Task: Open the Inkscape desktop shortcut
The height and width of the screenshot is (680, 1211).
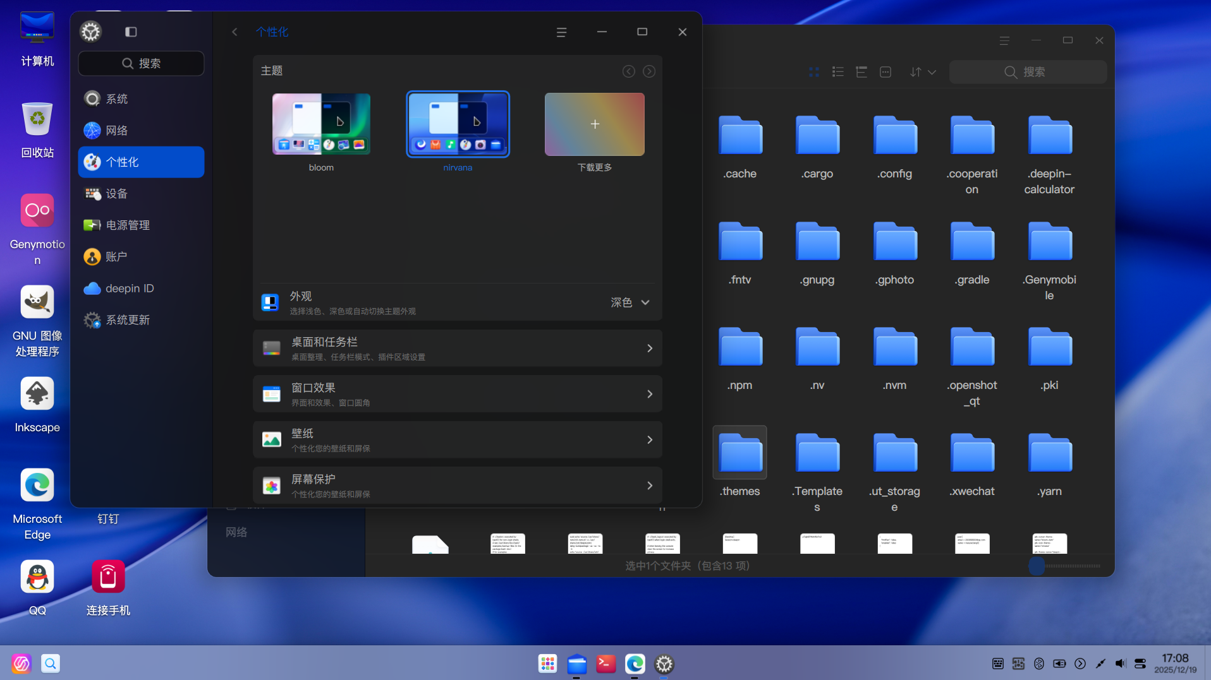Action: (37, 404)
